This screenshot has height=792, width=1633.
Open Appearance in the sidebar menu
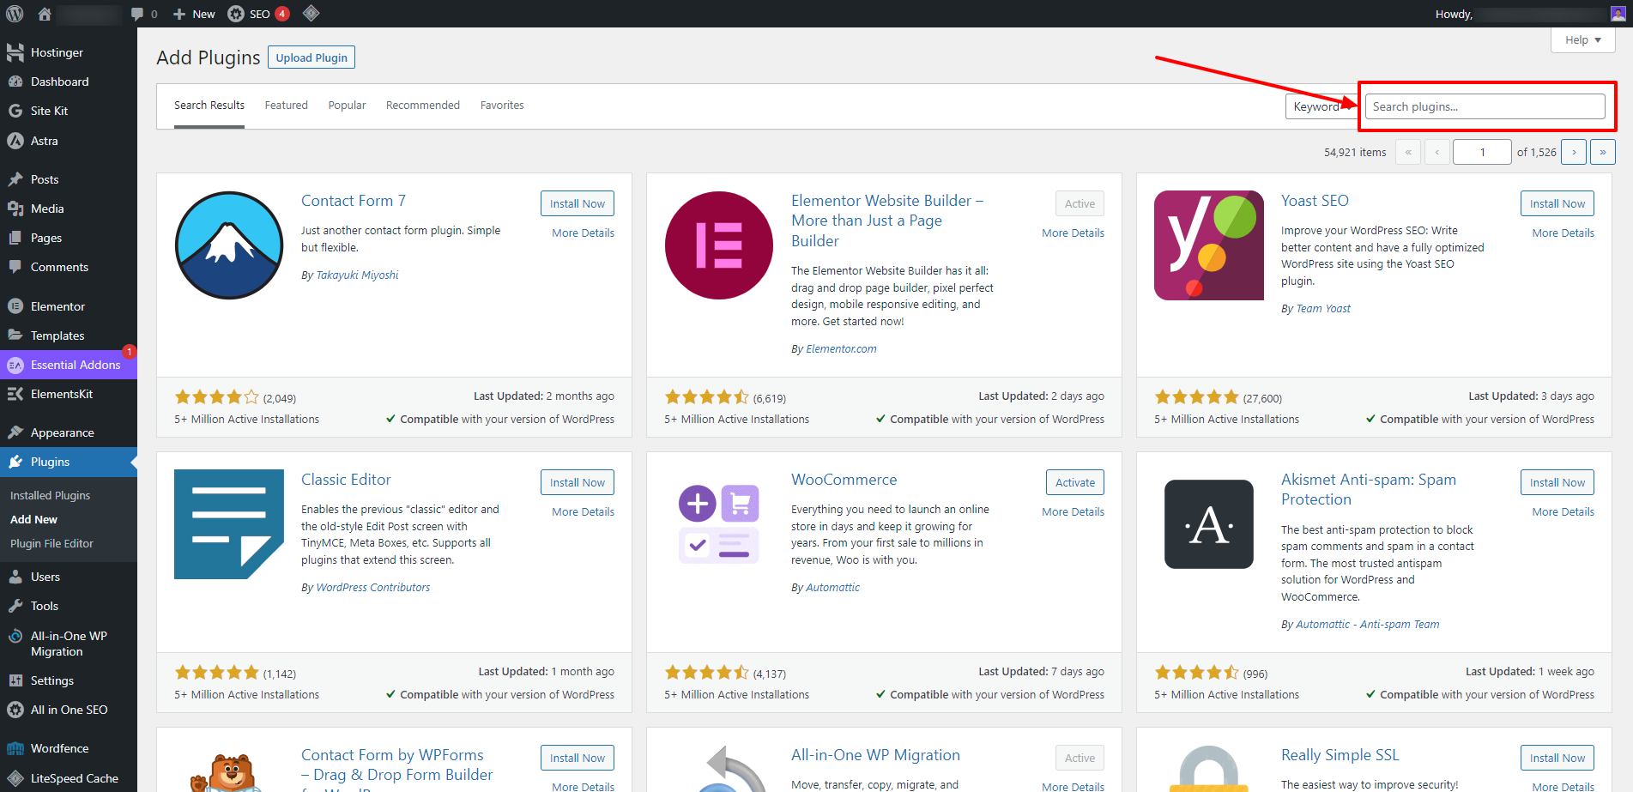(x=62, y=432)
